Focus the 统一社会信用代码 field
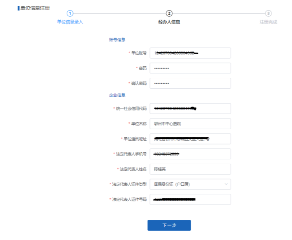This screenshot has height=240, width=292. [190, 108]
